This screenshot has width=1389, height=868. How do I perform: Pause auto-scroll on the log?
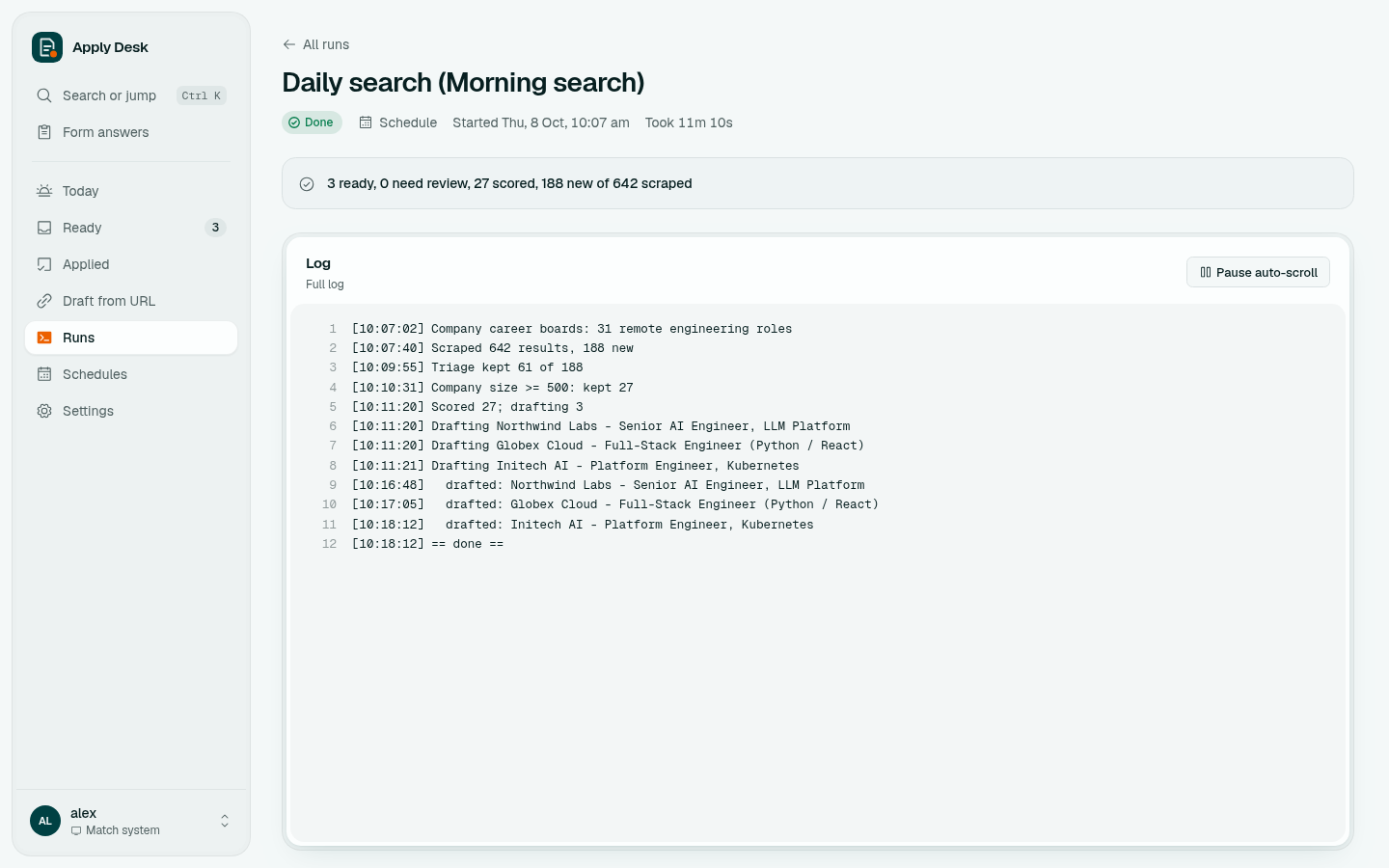click(1258, 272)
